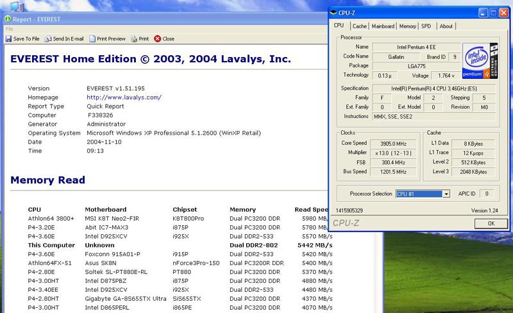
Task: Switch to the Cache tab in CPU-Z
Action: point(360,26)
